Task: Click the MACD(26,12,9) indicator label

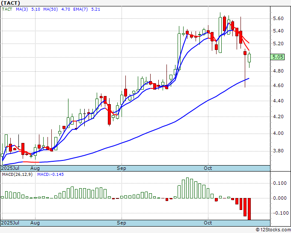Action: 17,175
